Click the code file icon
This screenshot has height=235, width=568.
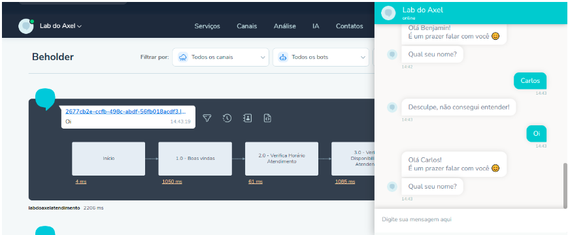(268, 118)
